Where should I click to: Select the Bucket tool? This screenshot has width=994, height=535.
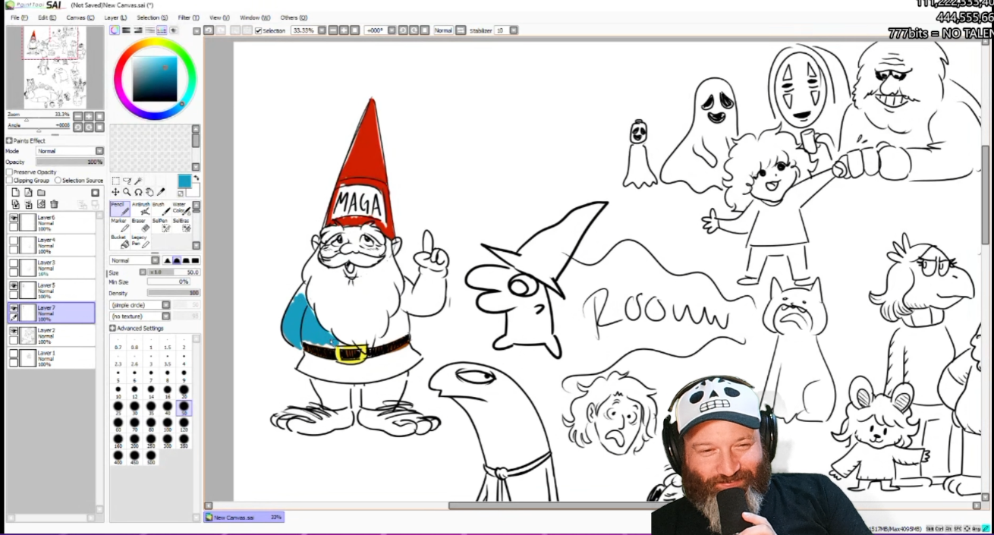[x=119, y=241]
